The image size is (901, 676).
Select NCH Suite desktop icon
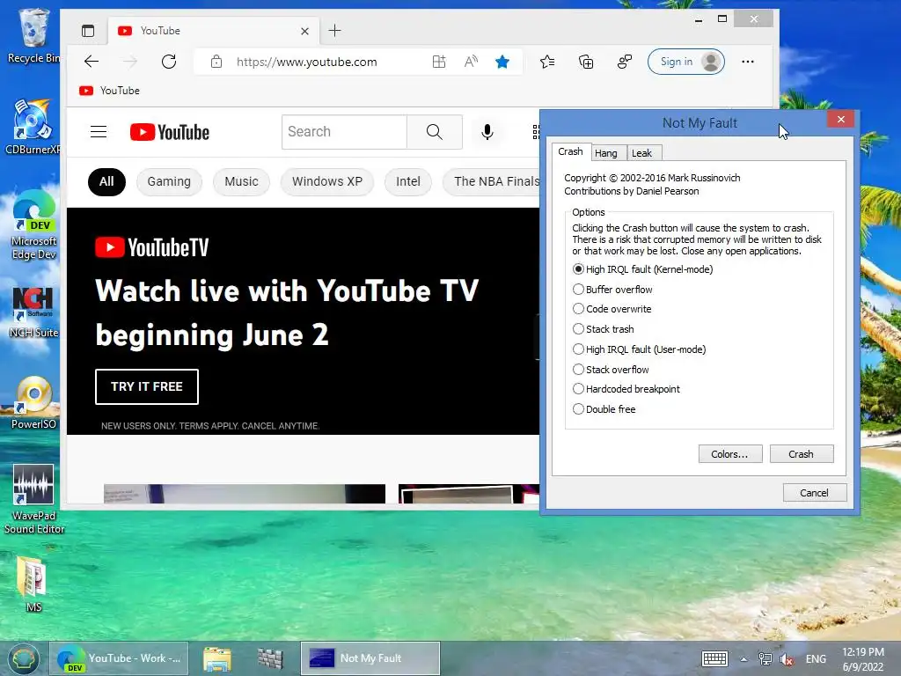[x=33, y=312]
